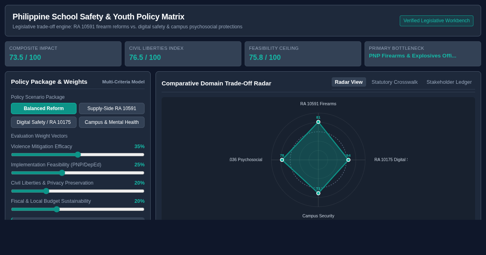This screenshot has height=255, width=486.
Task: Click the 'Multi-Criteria Model' label
Action: click(x=124, y=82)
